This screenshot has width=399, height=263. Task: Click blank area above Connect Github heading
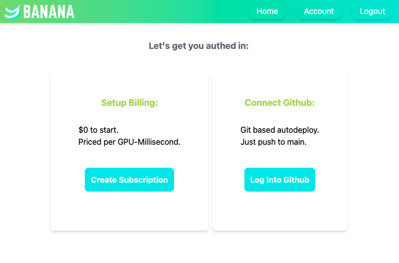tap(280, 84)
